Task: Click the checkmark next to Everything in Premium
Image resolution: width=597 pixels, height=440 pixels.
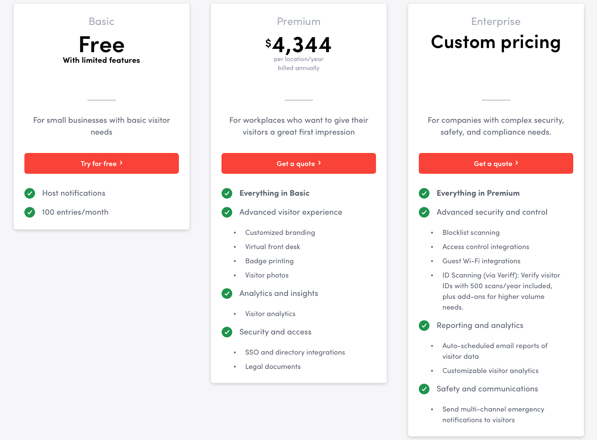Action: tap(424, 193)
